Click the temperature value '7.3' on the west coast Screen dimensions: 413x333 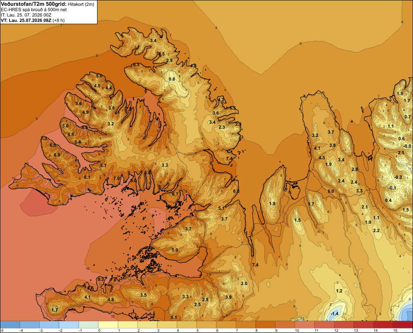click(44, 138)
